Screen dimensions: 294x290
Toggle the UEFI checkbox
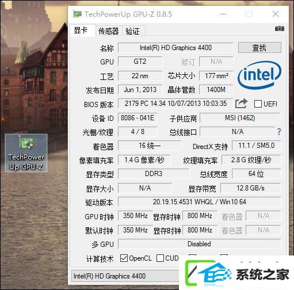pyautogui.click(x=258, y=104)
